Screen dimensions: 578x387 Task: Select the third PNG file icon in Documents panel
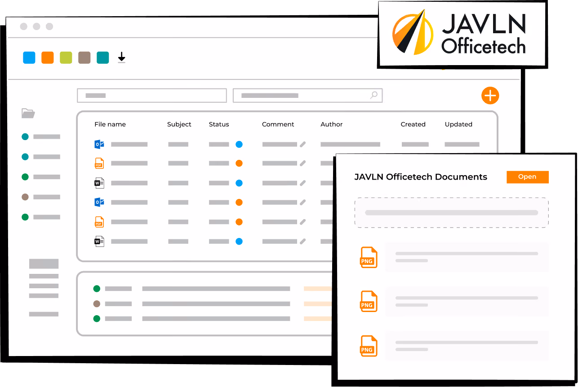(369, 346)
